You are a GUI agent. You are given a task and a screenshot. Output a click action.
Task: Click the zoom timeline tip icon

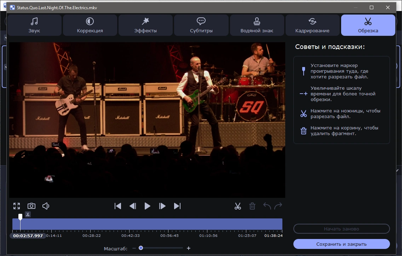pos(304,94)
